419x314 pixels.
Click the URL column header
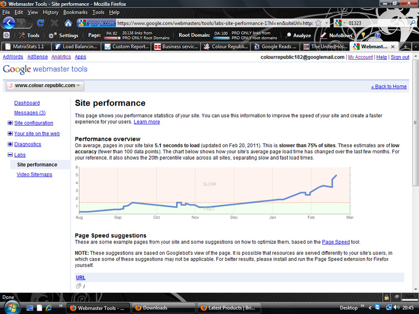tap(81, 277)
